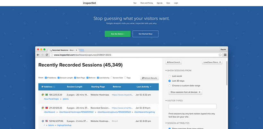Open the Load/Save Filters dropdown
263x129 pixels.
[212, 62]
